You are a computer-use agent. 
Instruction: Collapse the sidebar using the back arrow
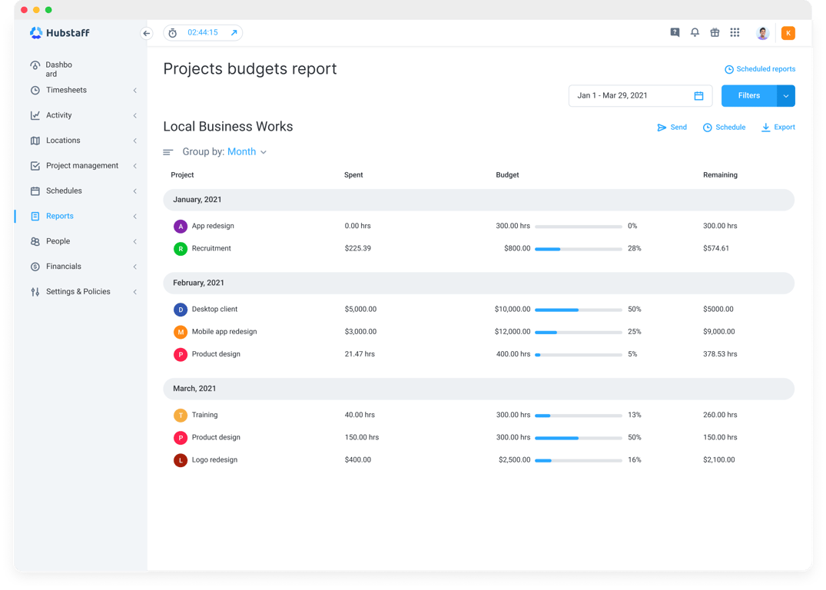[146, 33]
